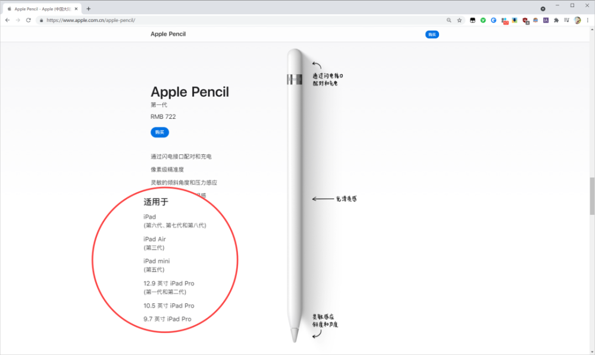Reload the Apple Pencil page
595x355 pixels.
coord(29,20)
